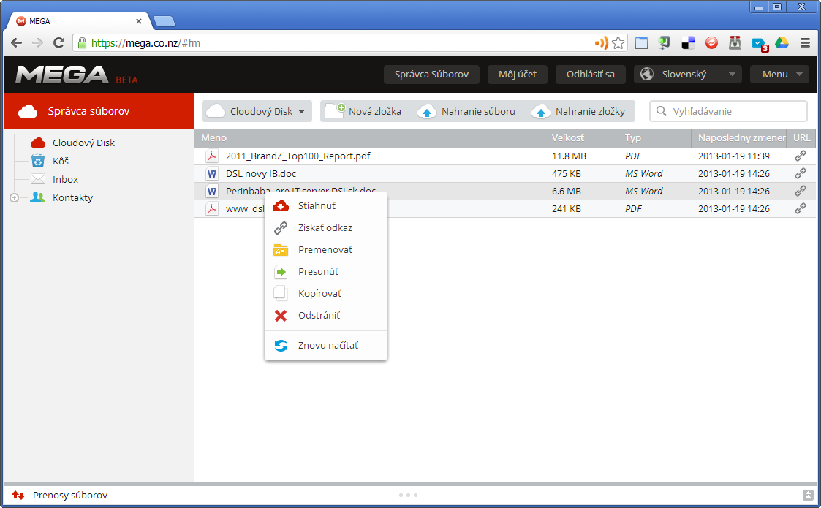Click the Správca súborov red sidebar header
The height and width of the screenshot is (508, 821).
click(x=99, y=111)
